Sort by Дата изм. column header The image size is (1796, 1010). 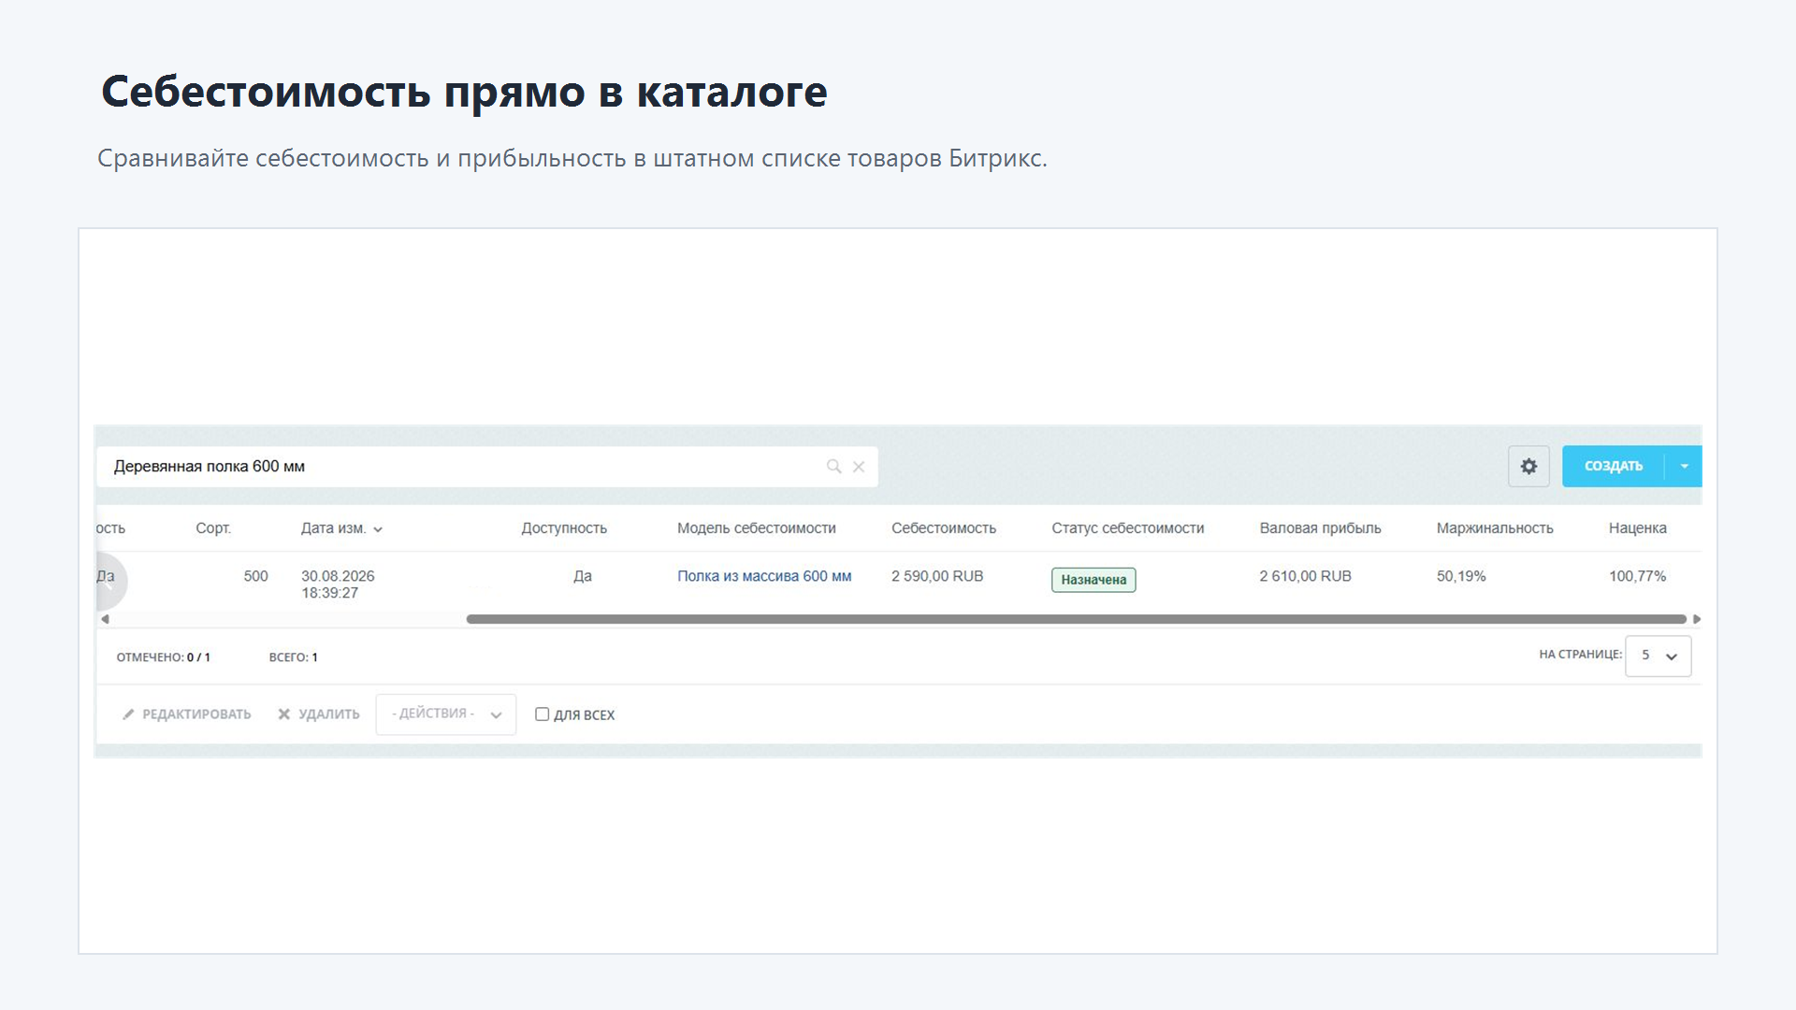341,528
